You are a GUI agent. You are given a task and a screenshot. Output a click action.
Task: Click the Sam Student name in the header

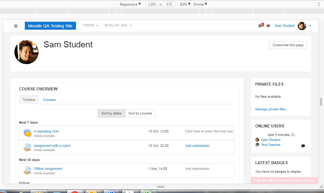point(284,26)
